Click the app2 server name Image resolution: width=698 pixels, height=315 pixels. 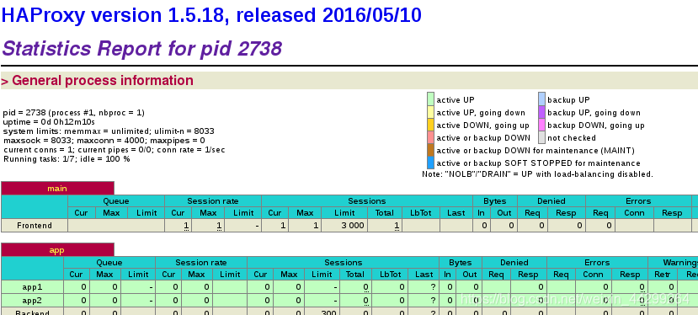pos(32,301)
